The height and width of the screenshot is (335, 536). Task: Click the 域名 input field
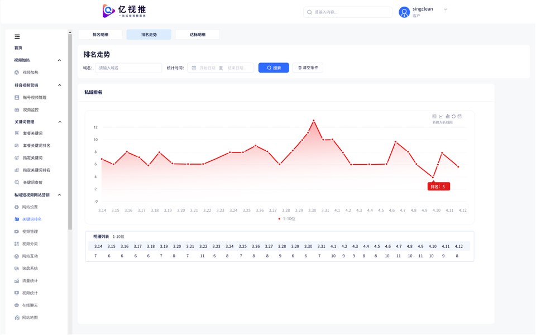(x=128, y=68)
